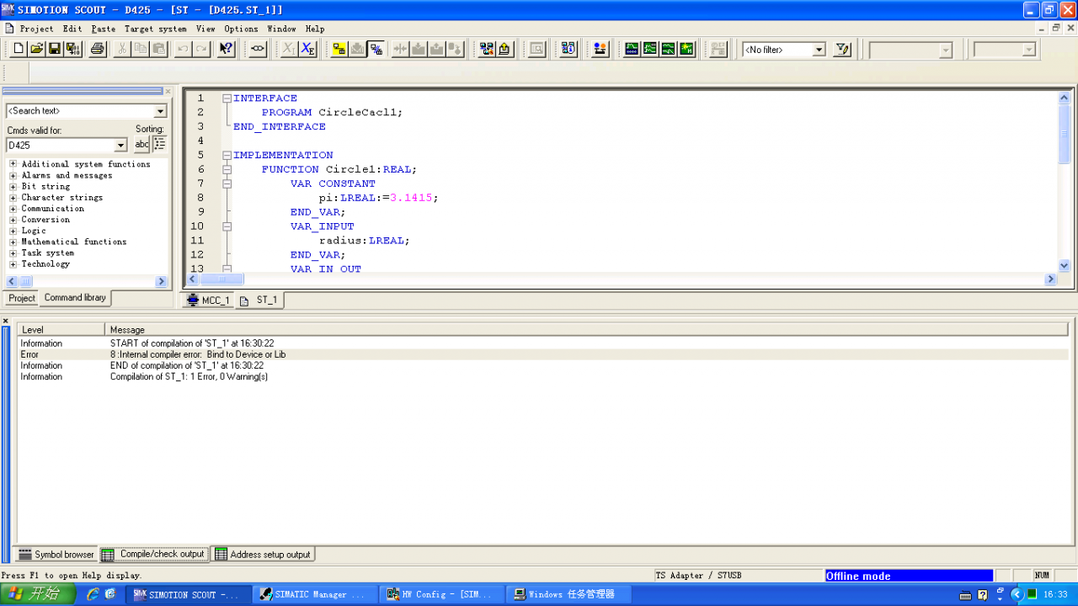Click the yellow Connect to target icon

(339, 49)
